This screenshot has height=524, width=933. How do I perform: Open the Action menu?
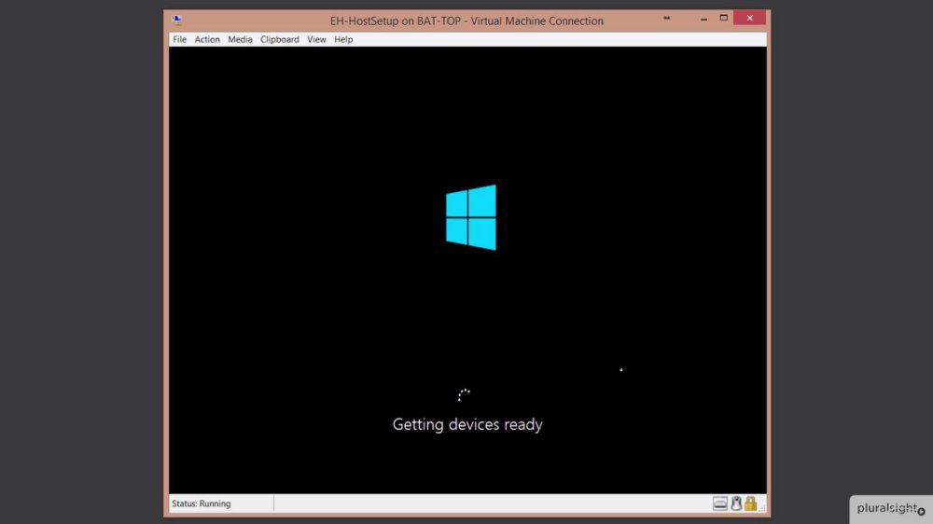[207, 39]
